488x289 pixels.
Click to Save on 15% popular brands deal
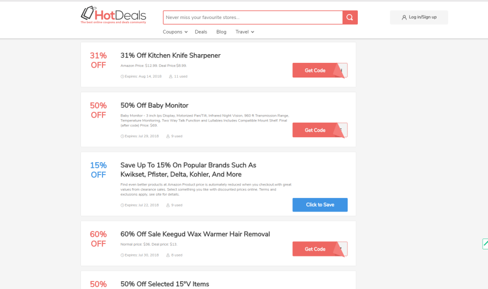[x=320, y=205]
